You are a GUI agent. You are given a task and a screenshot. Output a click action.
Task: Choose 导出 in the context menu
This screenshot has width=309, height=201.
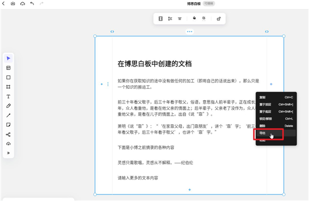click(276, 133)
